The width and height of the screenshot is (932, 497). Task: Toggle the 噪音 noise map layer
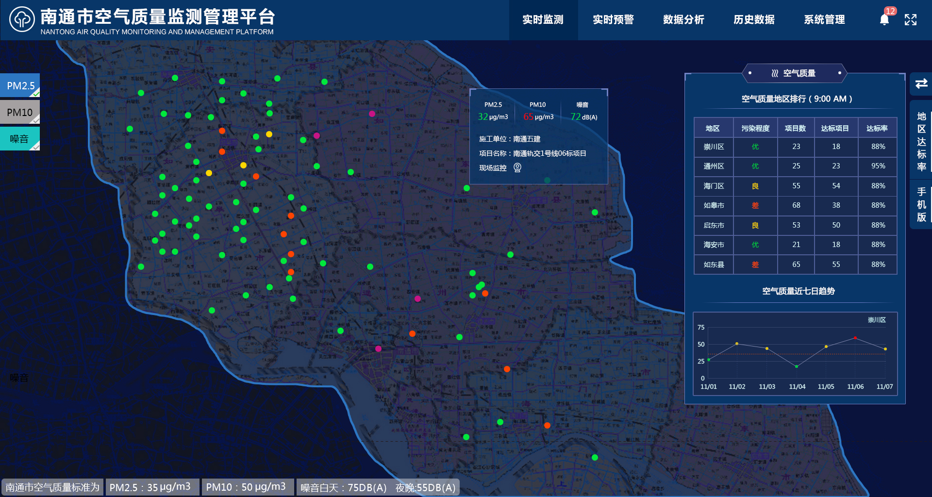click(x=20, y=139)
